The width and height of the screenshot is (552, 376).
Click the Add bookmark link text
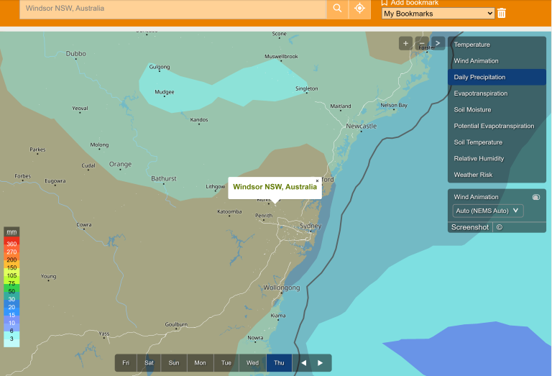(x=414, y=3)
